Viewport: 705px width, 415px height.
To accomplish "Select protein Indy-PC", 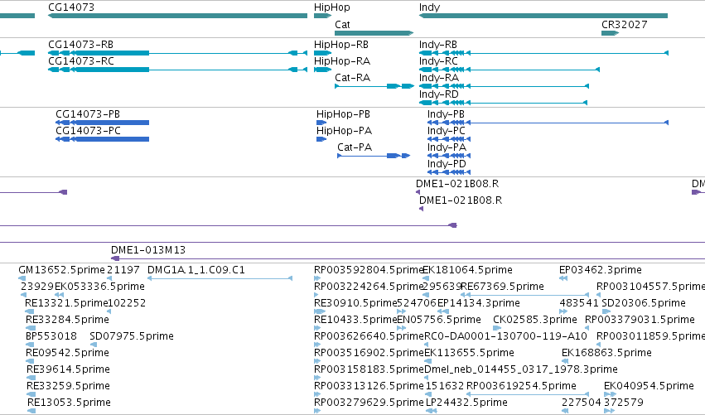I will [x=449, y=139].
